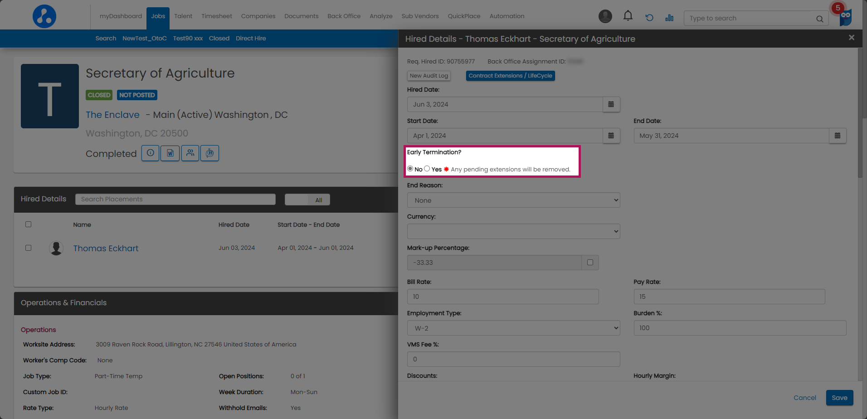Click the Hired Details panel scrollbar
Image resolution: width=867 pixels, height=419 pixels.
(x=860, y=113)
